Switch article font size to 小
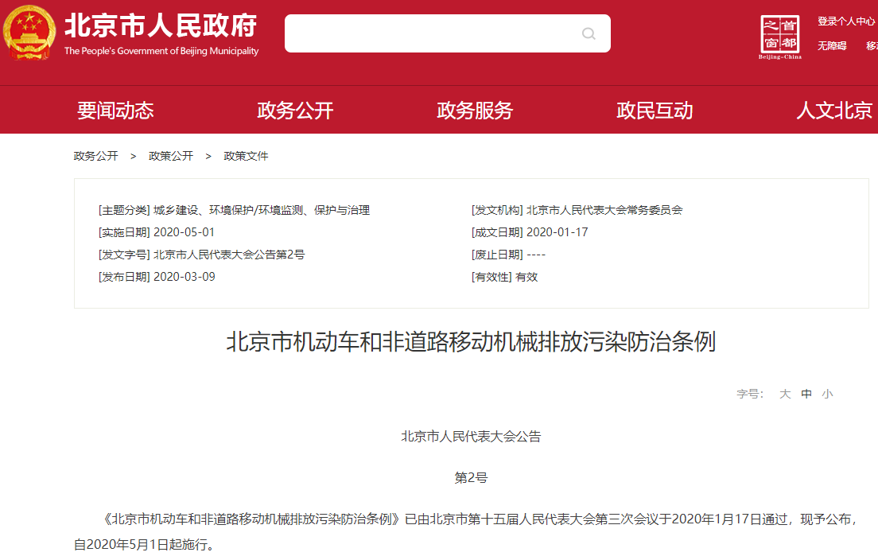This screenshot has height=556, width=878. [827, 393]
